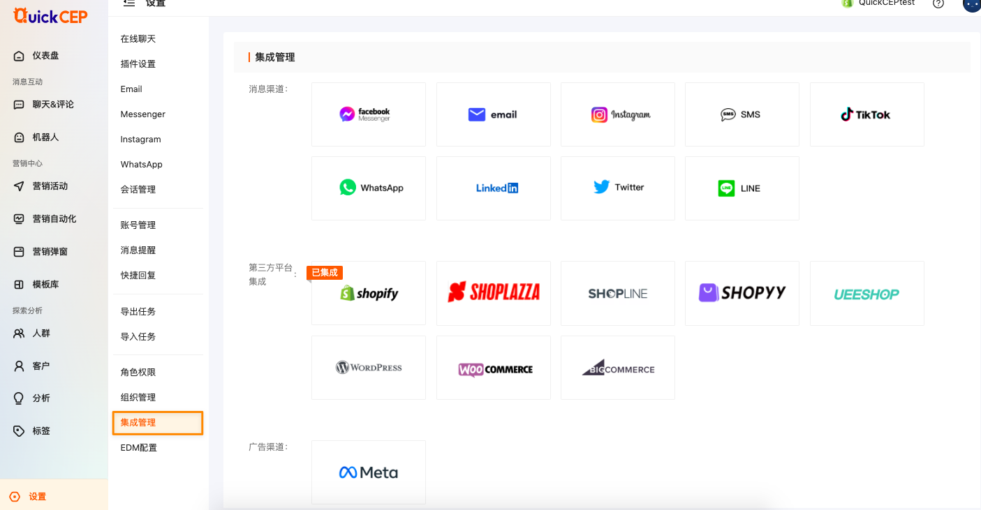Open the email channel card
The image size is (981, 510).
point(494,114)
